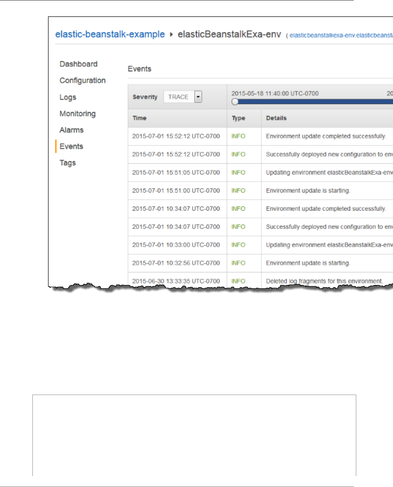Click the Type column header
The width and height of the screenshot is (393, 487).
(x=239, y=118)
